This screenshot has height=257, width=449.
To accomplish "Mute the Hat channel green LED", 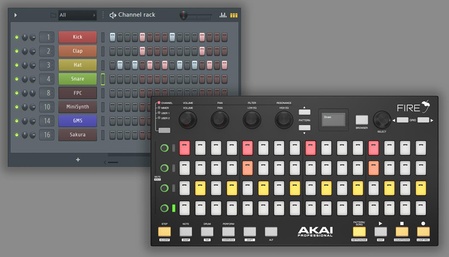I will point(17,65).
